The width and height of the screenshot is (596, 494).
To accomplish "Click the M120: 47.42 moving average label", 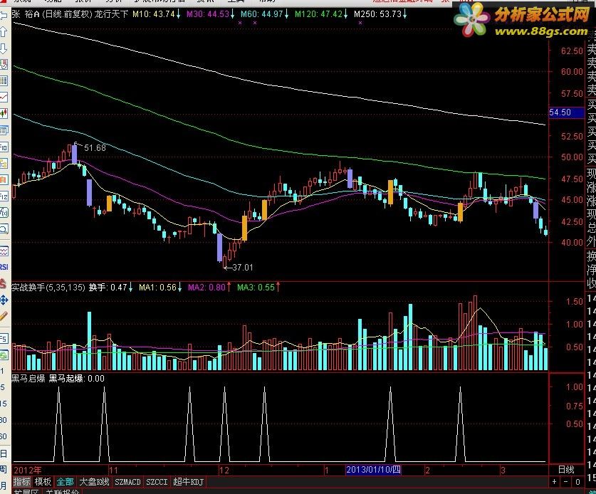I will coord(321,14).
